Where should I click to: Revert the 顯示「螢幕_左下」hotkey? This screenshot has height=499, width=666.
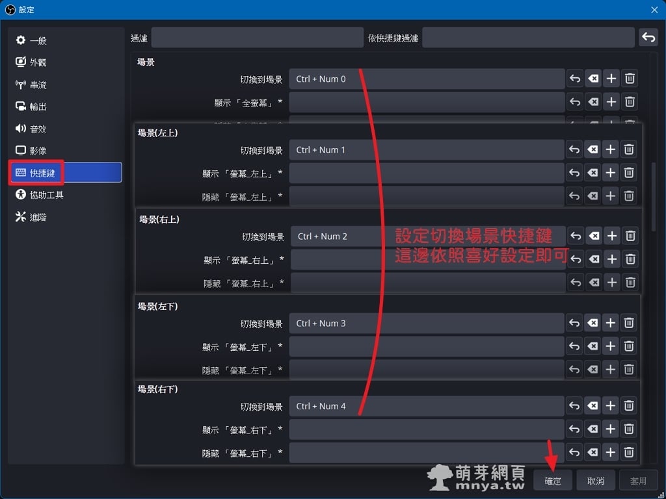click(x=574, y=346)
